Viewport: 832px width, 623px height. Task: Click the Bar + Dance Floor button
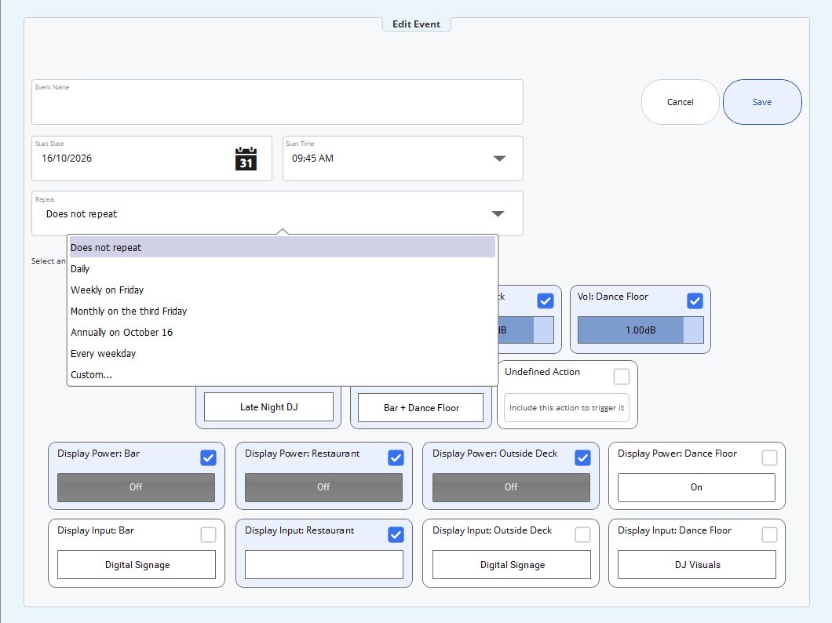point(421,408)
